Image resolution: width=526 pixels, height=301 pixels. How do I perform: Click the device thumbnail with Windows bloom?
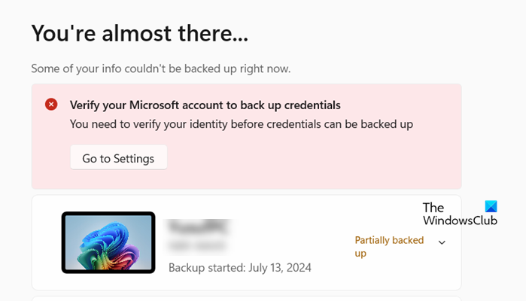click(x=108, y=242)
